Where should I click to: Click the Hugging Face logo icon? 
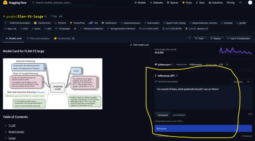tap(5, 3)
